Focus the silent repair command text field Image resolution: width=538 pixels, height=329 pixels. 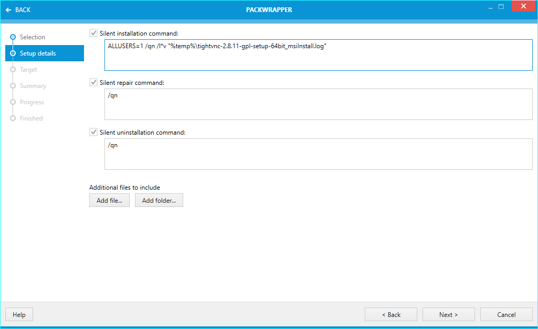point(318,104)
